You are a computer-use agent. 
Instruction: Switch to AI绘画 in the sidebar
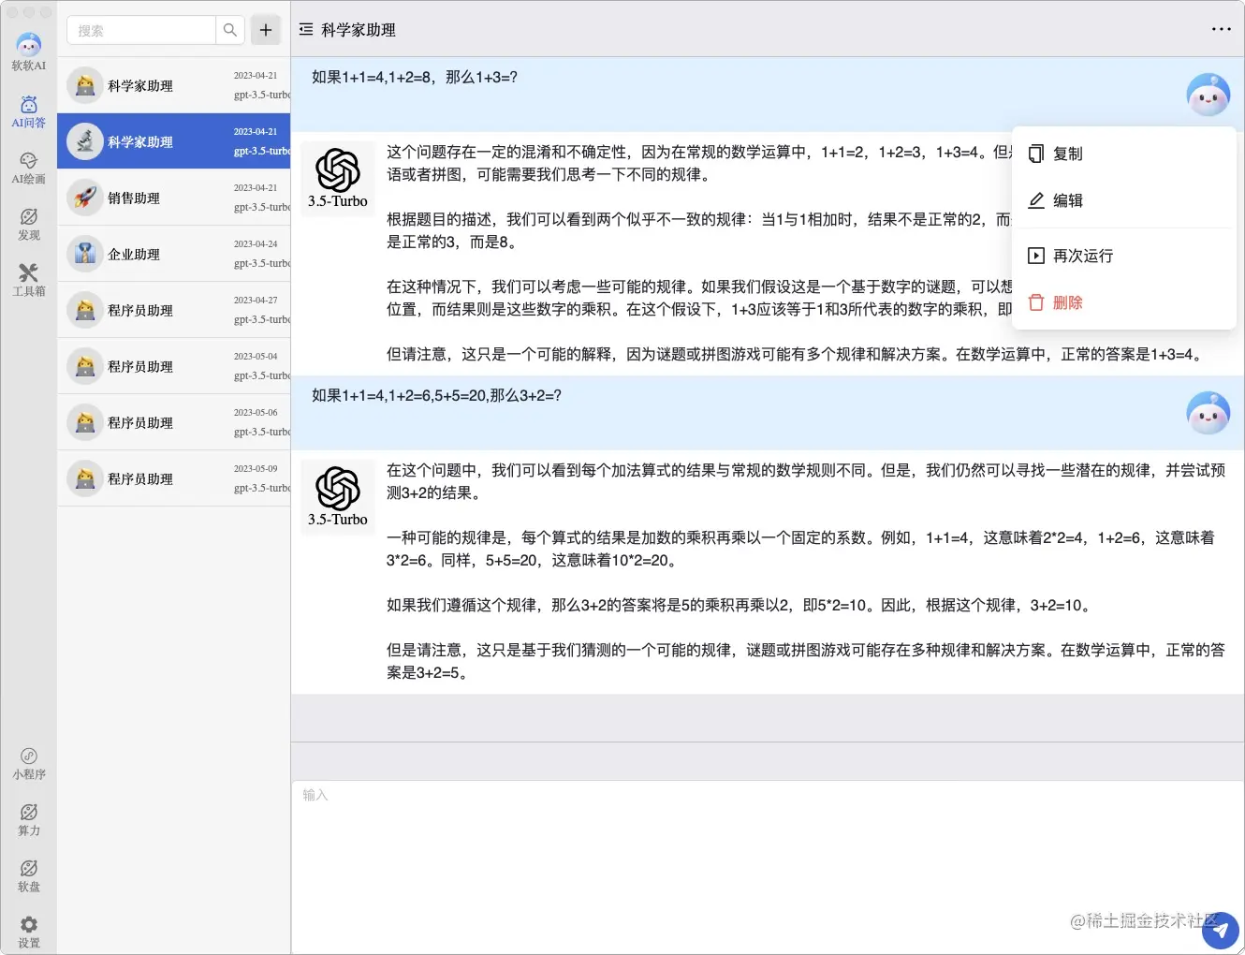28,168
